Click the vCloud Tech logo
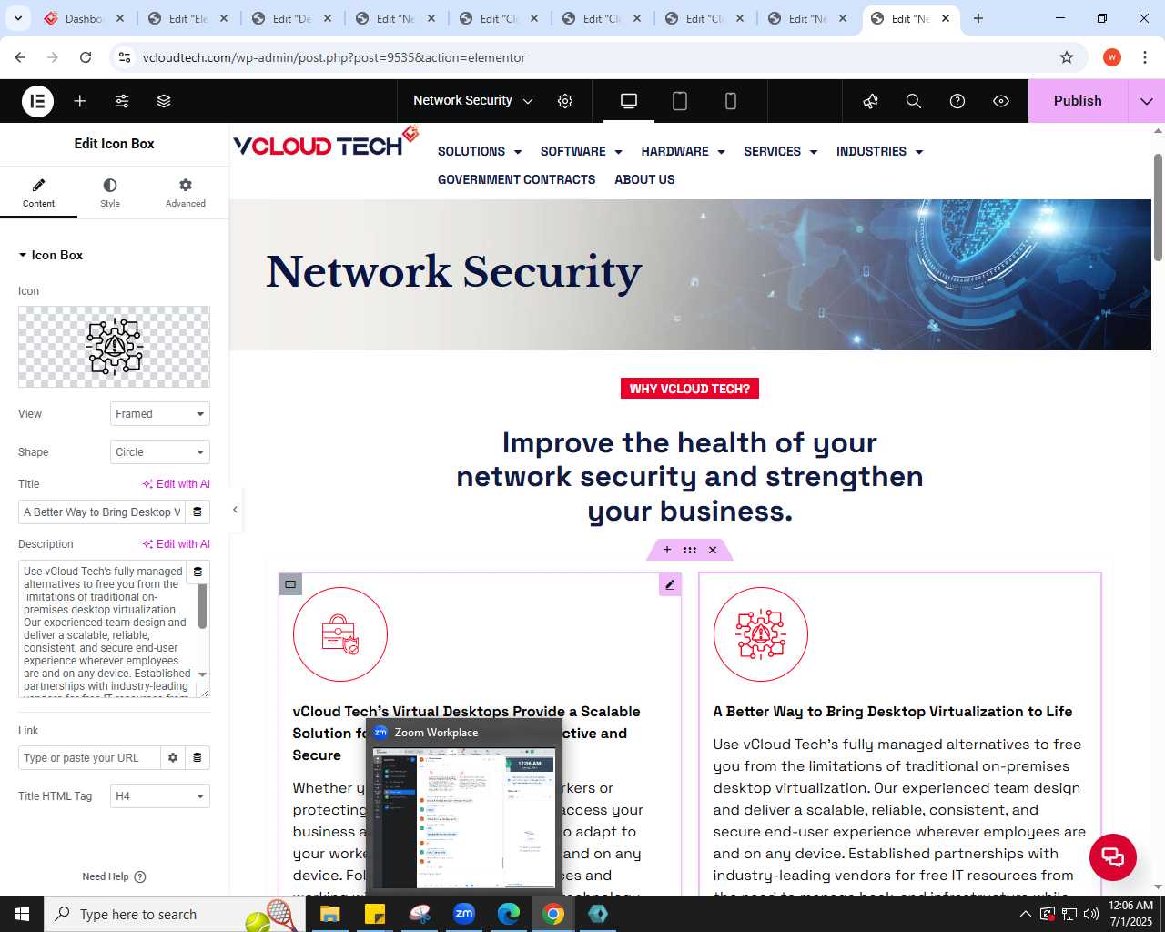This screenshot has height=932, width=1165. [326, 143]
